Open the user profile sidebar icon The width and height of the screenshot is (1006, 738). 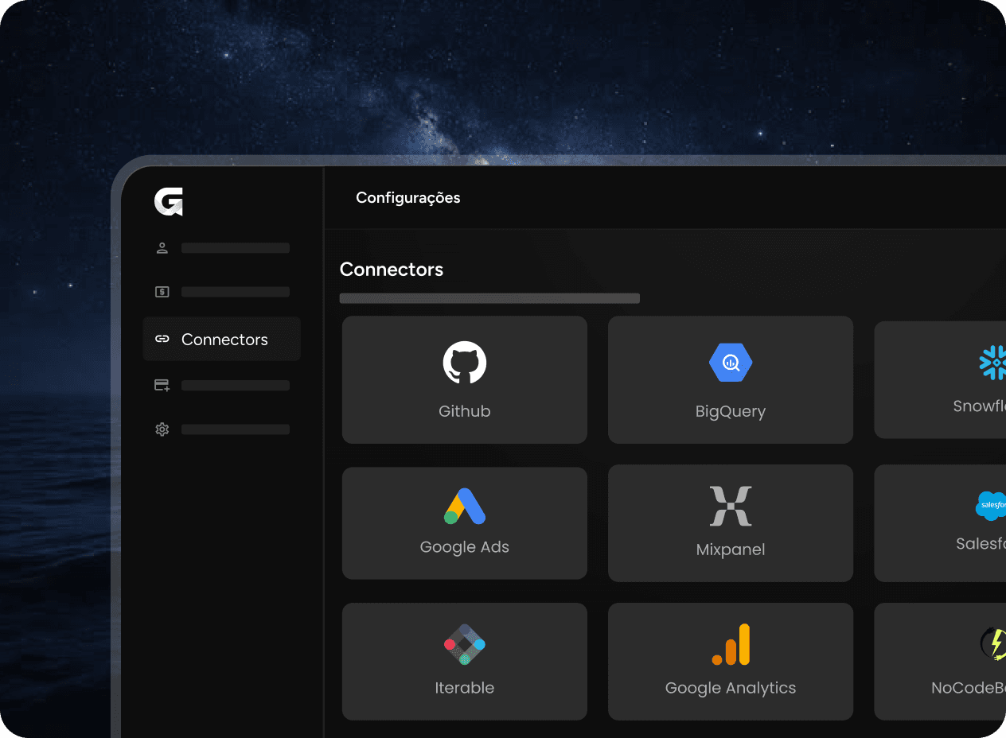[162, 248]
